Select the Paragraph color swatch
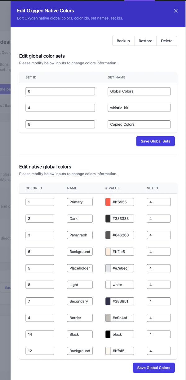The height and width of the screenshot is (380, 186). (x=108, y=235)
